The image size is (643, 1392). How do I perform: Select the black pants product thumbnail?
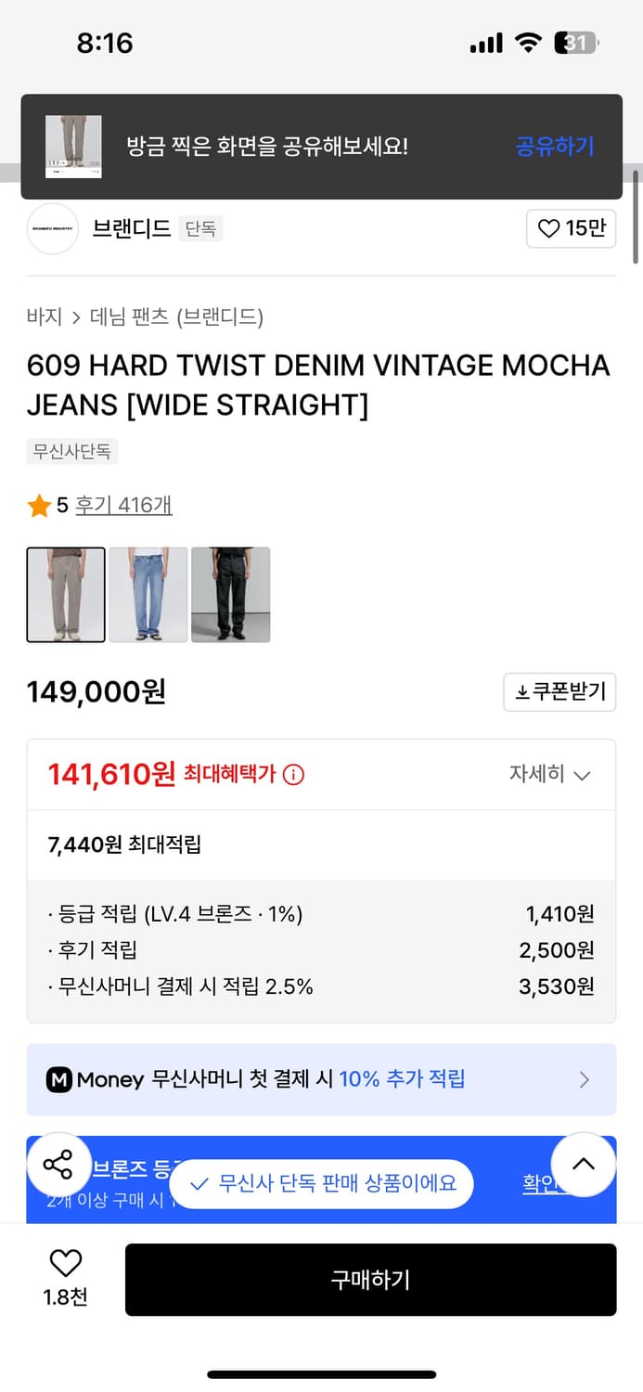(x=229, y=595)
